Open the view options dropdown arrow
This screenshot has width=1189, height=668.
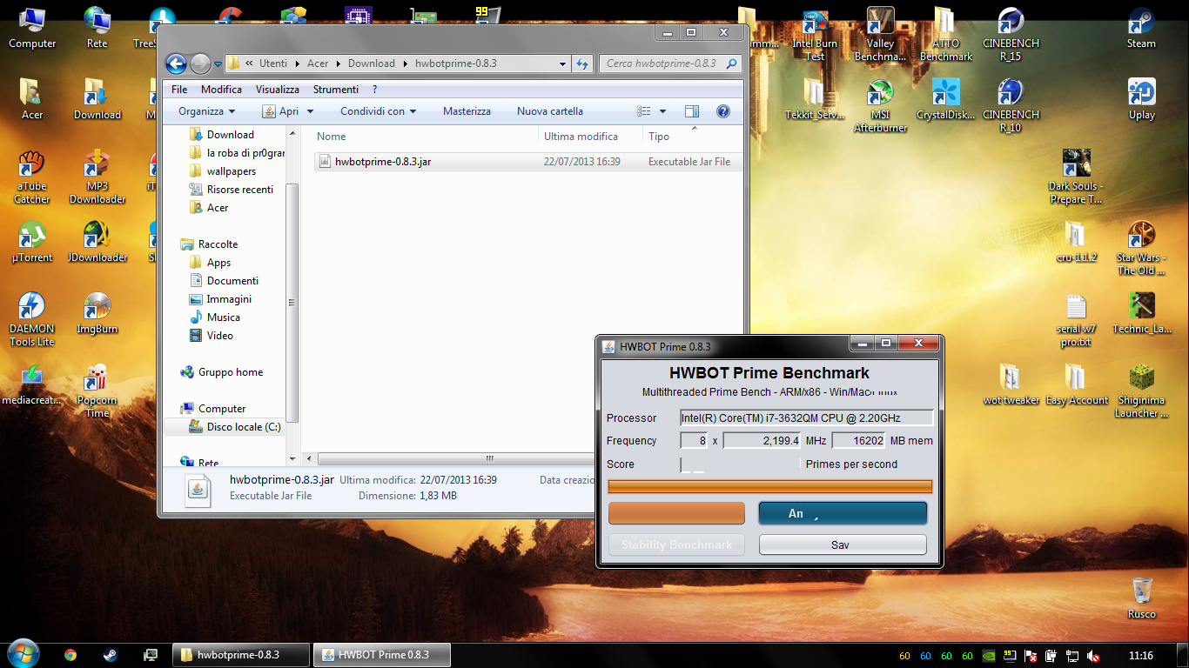coord(662,111)
